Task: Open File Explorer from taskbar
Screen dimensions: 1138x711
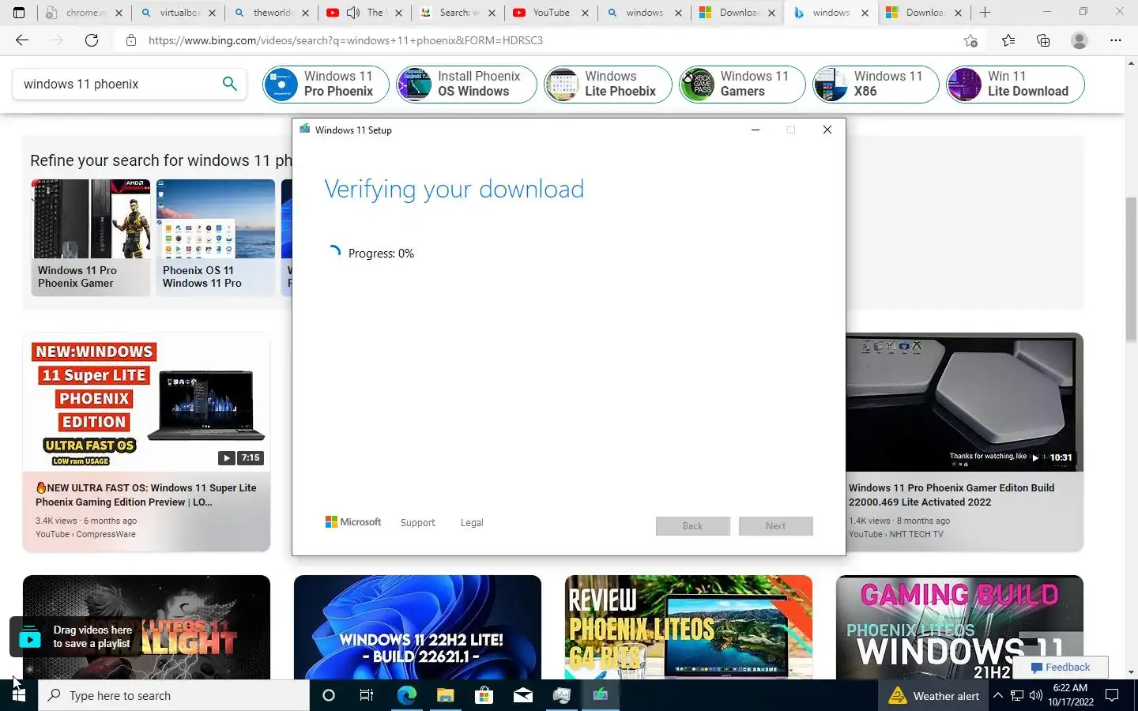Action: [x=445, y=695]
